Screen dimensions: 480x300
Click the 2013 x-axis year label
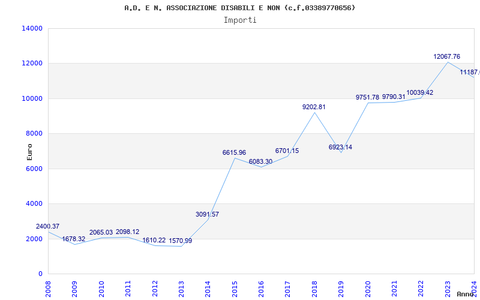181,289
